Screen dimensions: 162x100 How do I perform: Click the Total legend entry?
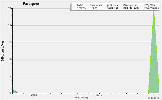pyautogui.click(x=78, y=5)
